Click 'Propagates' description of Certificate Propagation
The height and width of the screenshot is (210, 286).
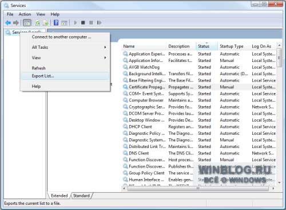[x=181, y=87]
